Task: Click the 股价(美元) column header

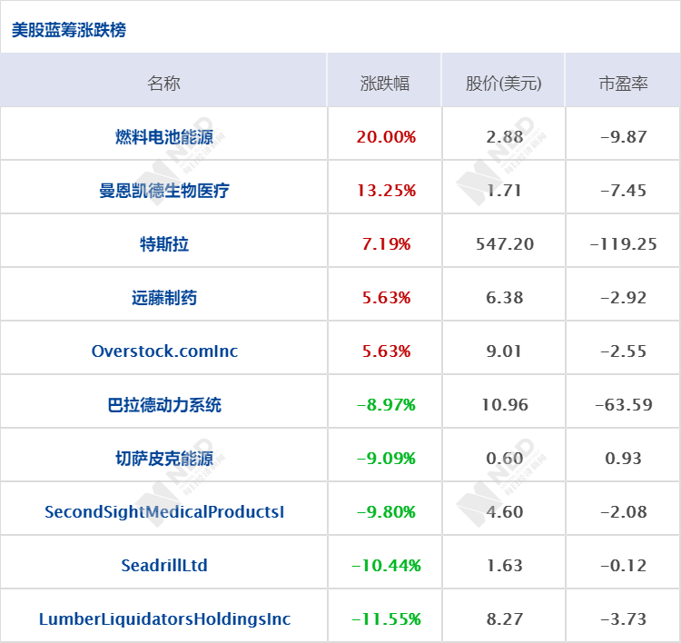Action: click(x=504, y=83)
